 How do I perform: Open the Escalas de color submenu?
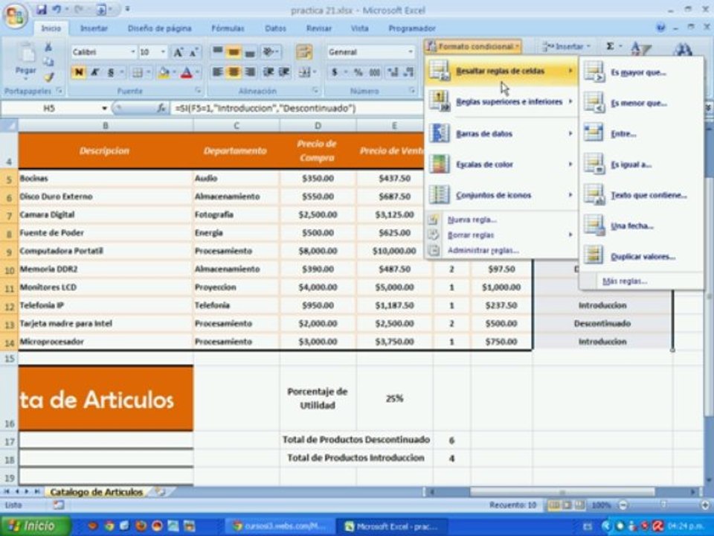tap(501, 164)
